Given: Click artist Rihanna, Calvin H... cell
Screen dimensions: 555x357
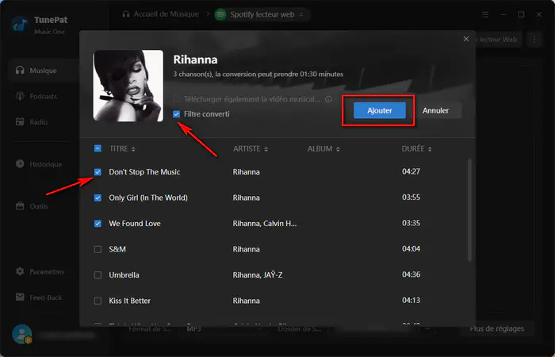Looking at the screenshot, I should tap(264, 224).
